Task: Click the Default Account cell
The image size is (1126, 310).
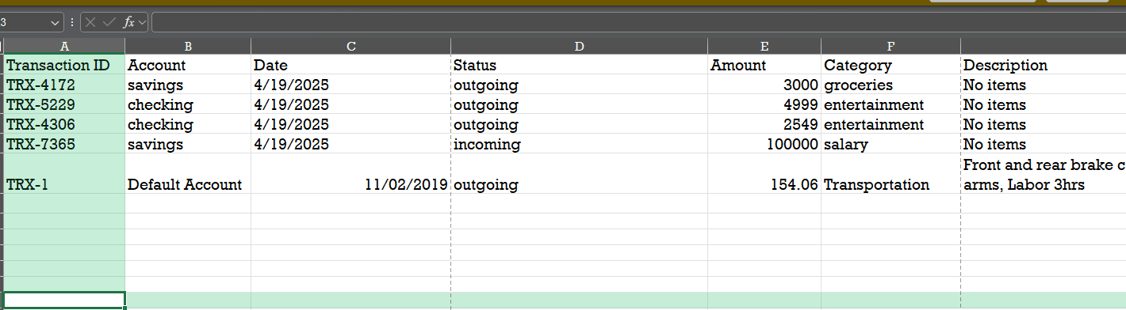Action: [x=188, y=174]
